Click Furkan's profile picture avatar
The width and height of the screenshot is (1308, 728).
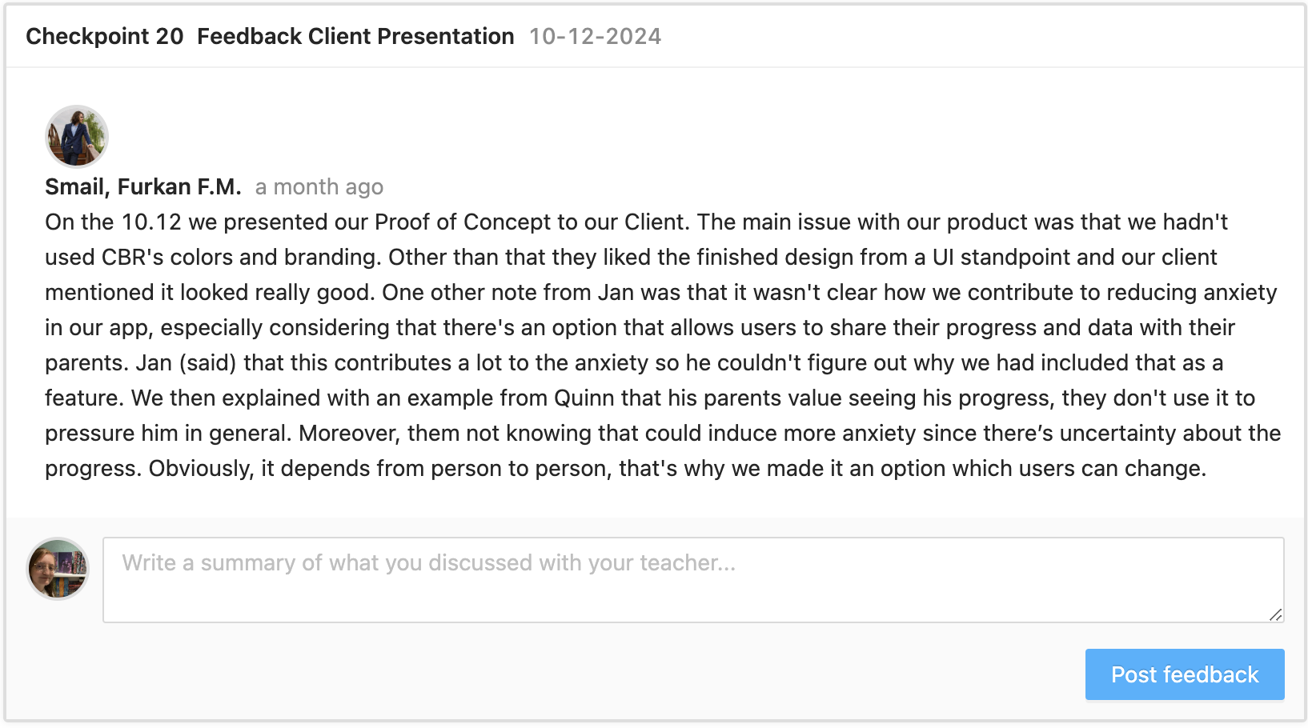[x=77, y=137]
